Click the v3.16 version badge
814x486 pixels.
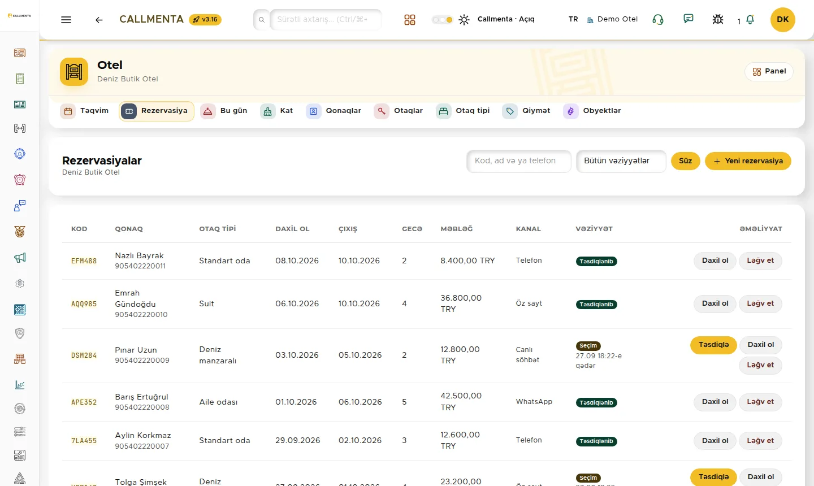[x=205, y=19]
